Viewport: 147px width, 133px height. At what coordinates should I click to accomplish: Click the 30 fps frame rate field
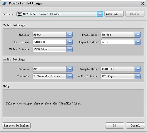click(118, 35)
